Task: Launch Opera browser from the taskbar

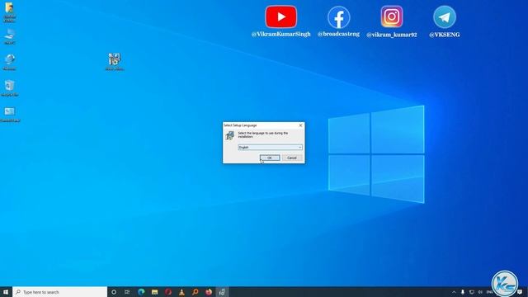Action: point(168,292)
